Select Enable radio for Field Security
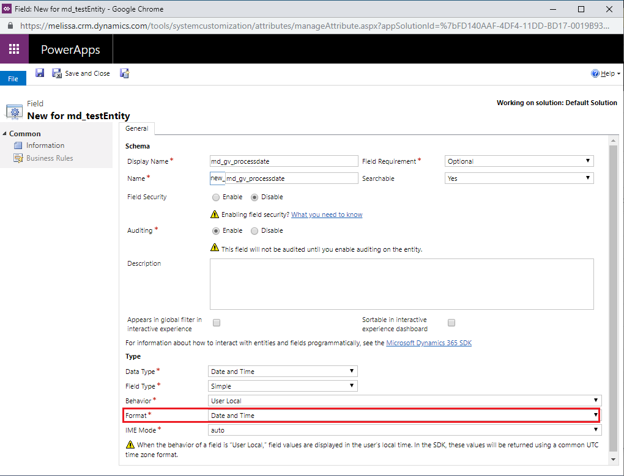Viewport: 624px width, 476px height. pyautogui.click(x=216, y=197)
